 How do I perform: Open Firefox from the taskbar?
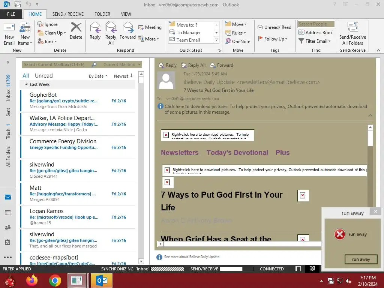point(32,280)
